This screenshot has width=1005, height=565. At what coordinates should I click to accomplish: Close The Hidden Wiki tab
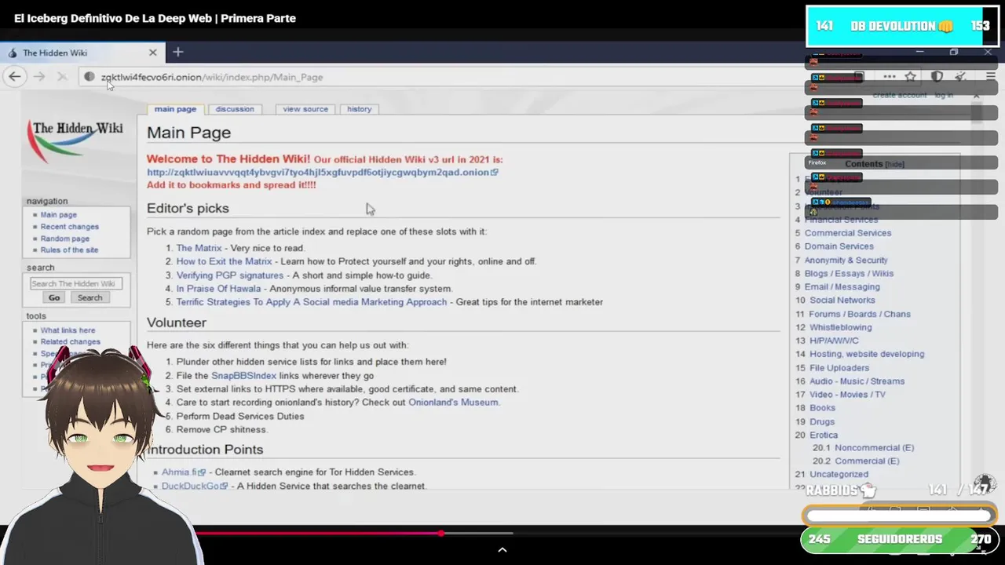click(152, 53)
